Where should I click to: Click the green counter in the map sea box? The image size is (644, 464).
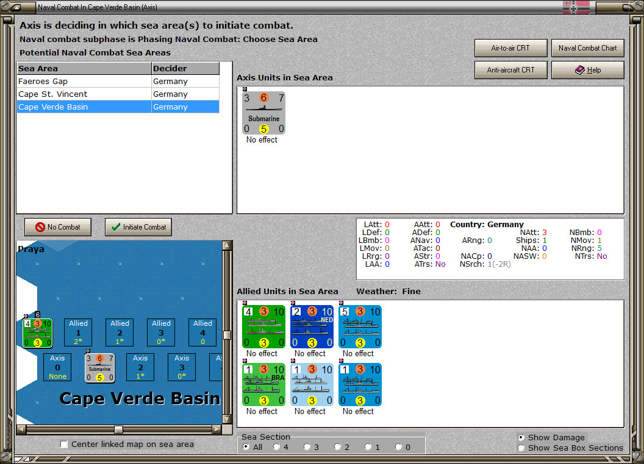37,332
